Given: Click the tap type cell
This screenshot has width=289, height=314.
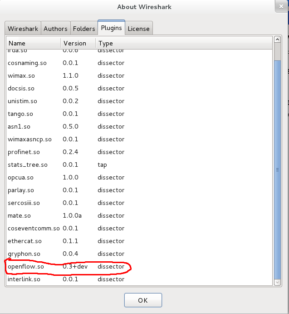Looking at the screenshot, I should tap(102, 165).
